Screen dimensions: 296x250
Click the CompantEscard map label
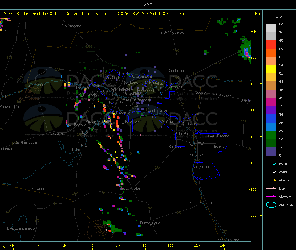(216, 136)
